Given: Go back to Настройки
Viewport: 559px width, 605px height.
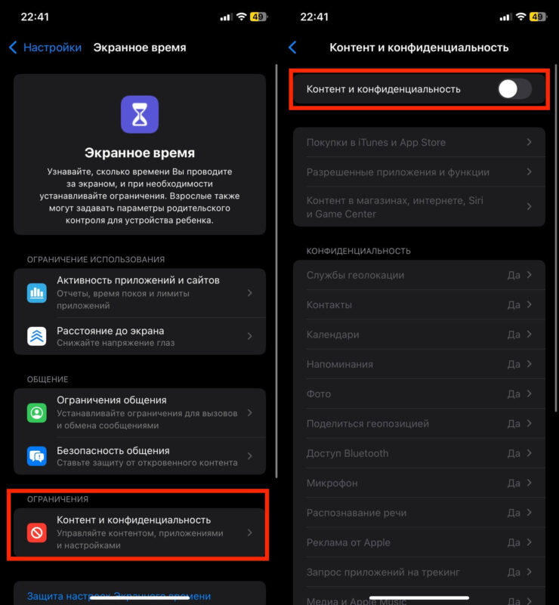Looking at the screenshot, I should (45, 48).
